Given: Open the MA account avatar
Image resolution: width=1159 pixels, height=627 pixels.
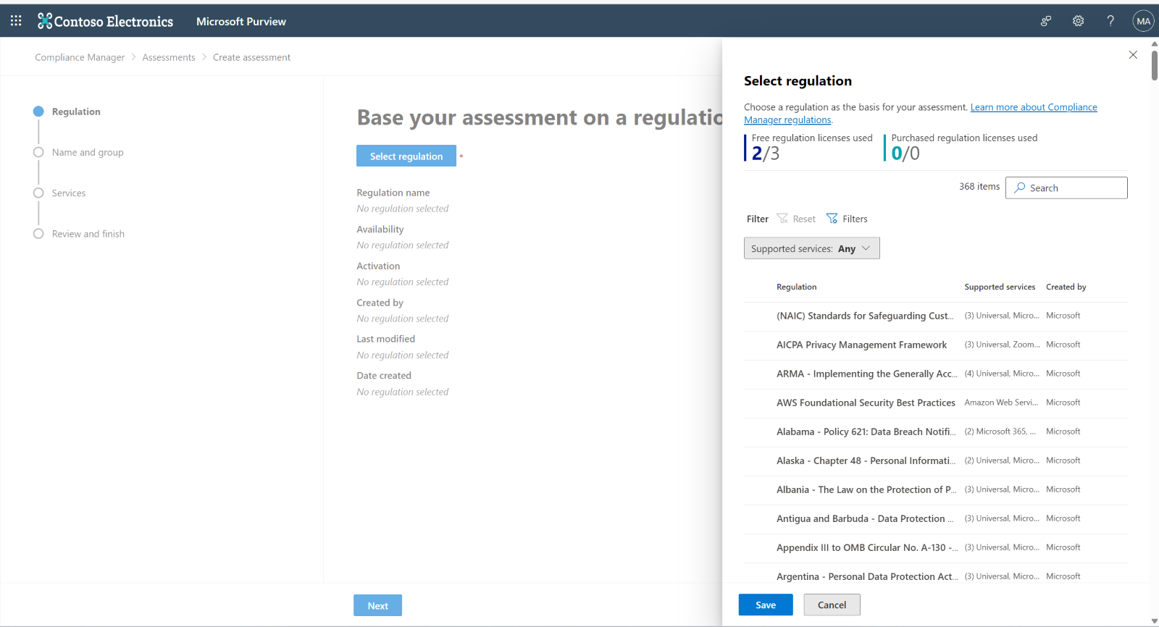Looking at the screenshot, I should 1143,21.
